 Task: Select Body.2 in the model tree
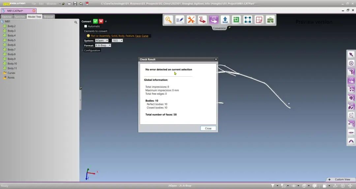11,26
